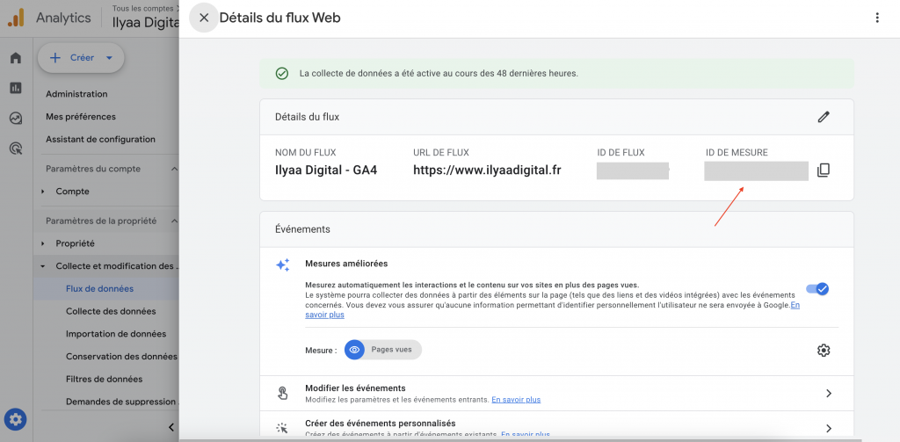
Task: Open the Créer dropdown button
Action: click(x=81, y=58)
